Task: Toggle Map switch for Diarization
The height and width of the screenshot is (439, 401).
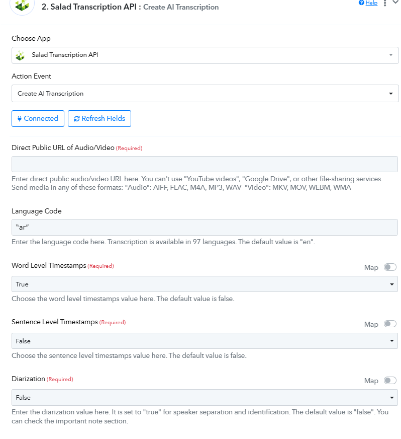Action: (390, 381)
